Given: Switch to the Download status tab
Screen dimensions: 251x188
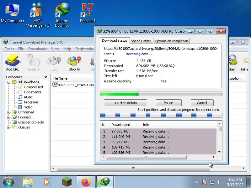Looking at the screenshot, I should tap(115, 41).
